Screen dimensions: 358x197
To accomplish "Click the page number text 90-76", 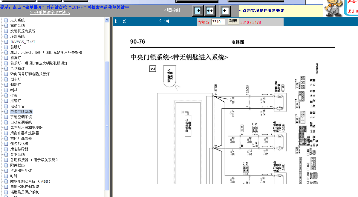I will (x=137, y=42).
